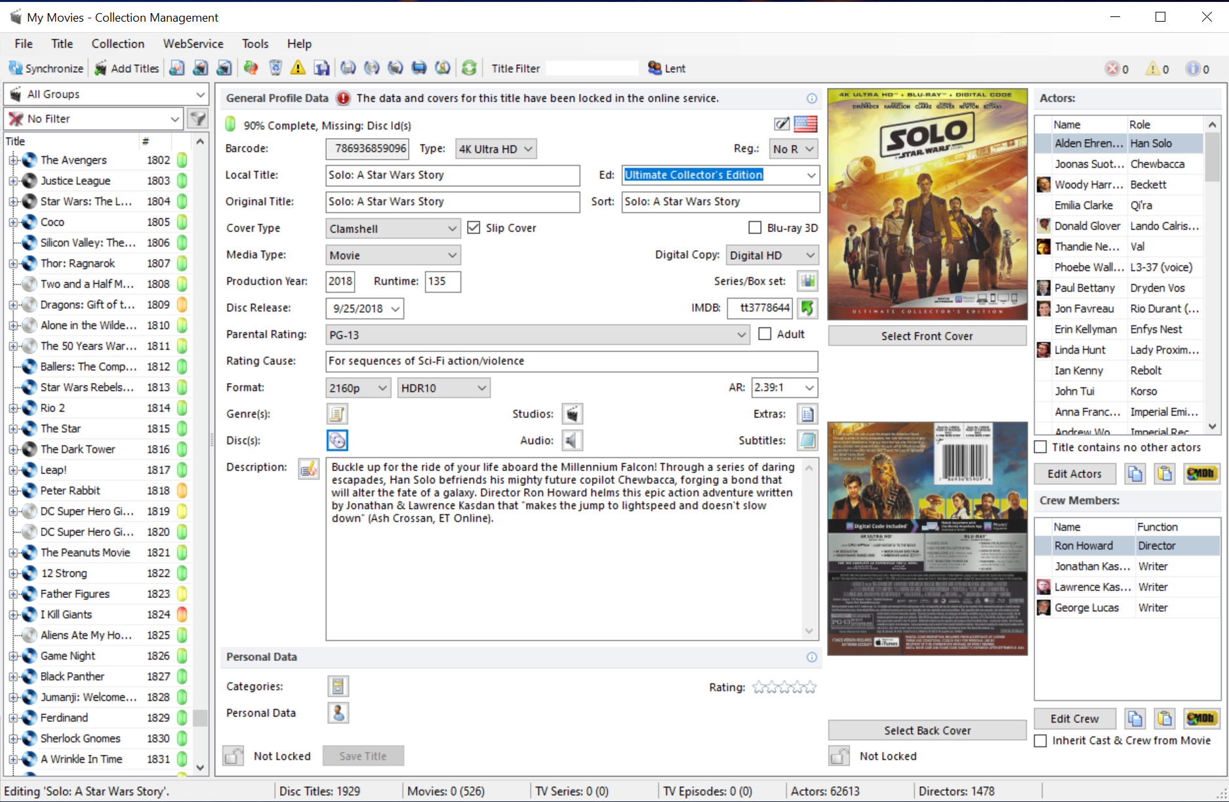Click the Select Front Cover button

pyautogui.click(x=927, y=336)
